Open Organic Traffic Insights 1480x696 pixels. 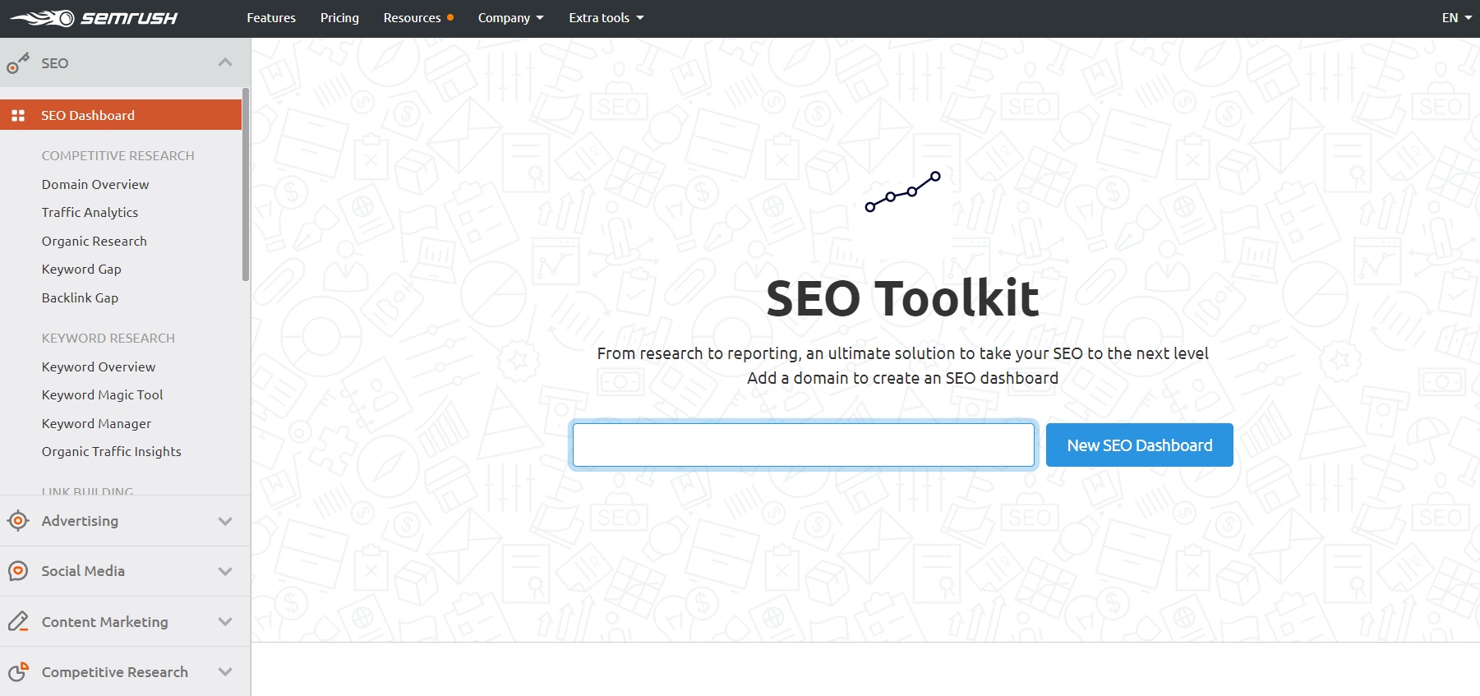click(x=112, y=452)
